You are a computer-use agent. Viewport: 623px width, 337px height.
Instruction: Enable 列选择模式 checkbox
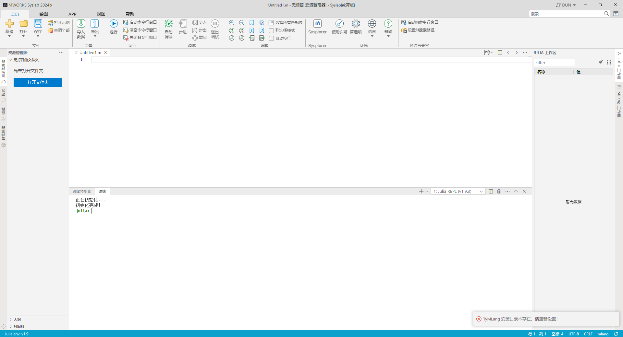pyautogui.click(x=272, y=30)
